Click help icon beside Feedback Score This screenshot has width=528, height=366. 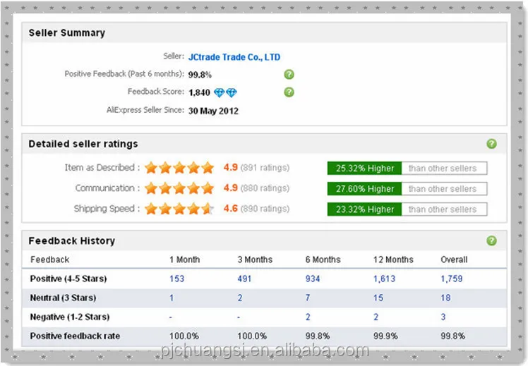[x=289, y=92]
